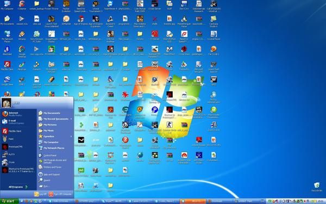Click the user account picture

point(6,103)
